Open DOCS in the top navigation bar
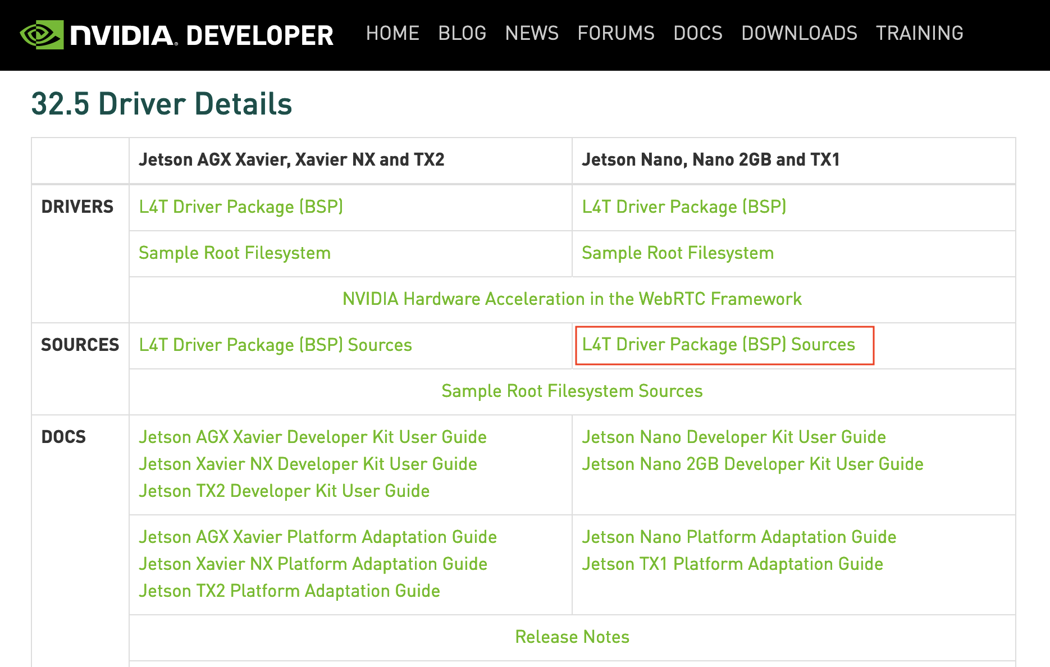This screenshot has width=1050, height=667. 698,33
